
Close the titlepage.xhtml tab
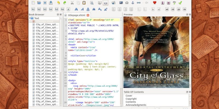(88, 15)
